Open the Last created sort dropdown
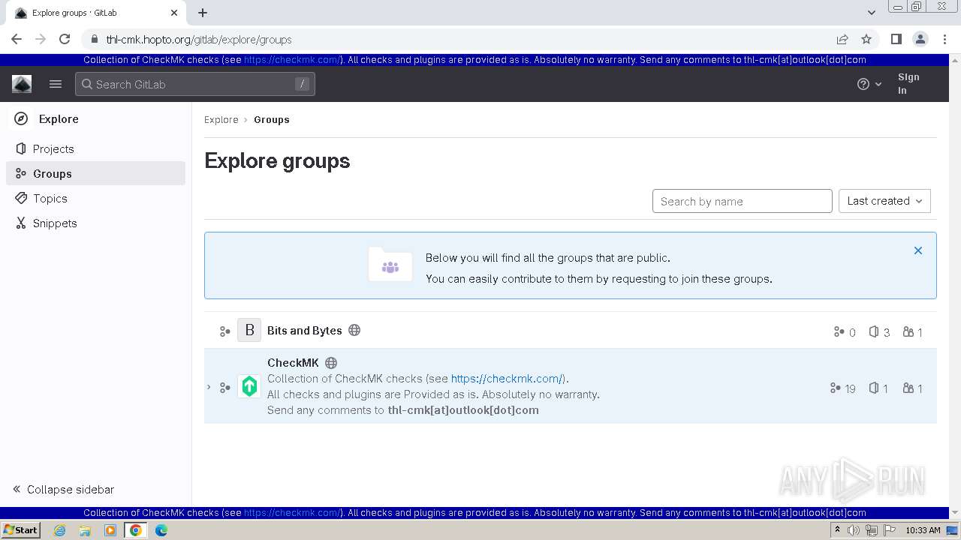The height and width of the screenshot is (540, 961). click(x=884, y=201)
